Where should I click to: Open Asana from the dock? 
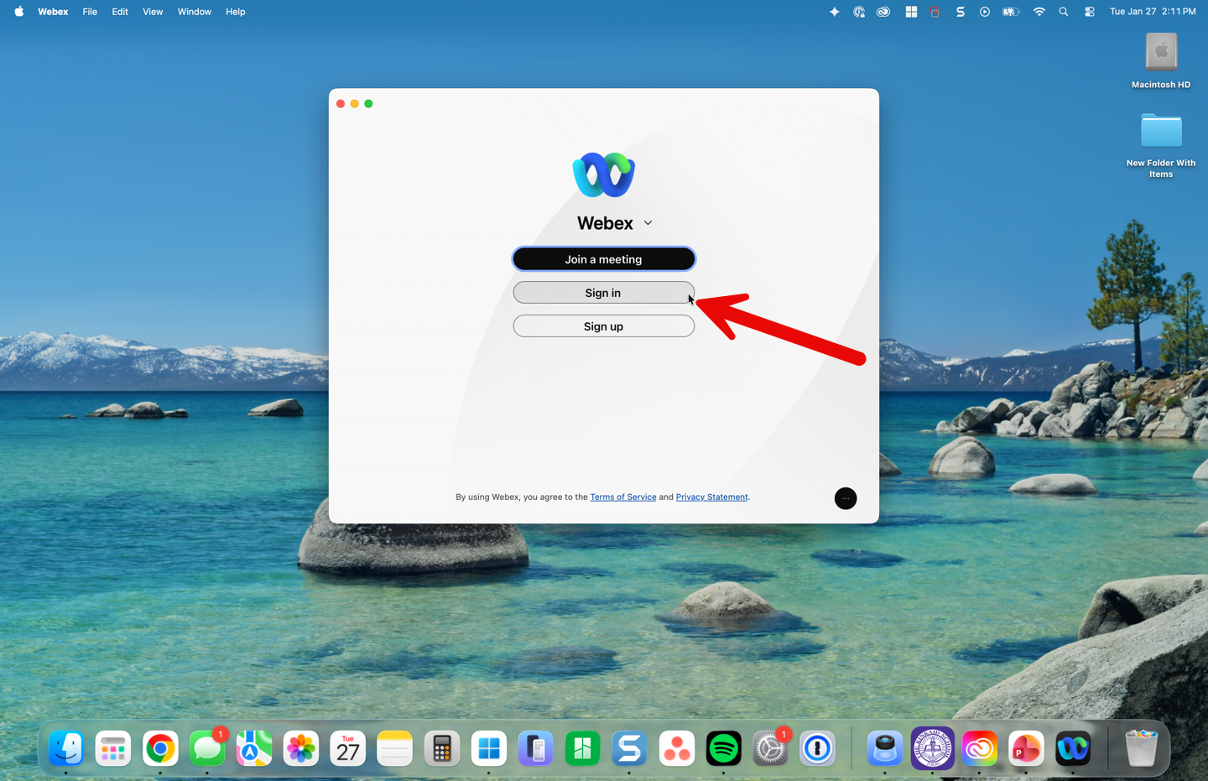click(677, 748)
